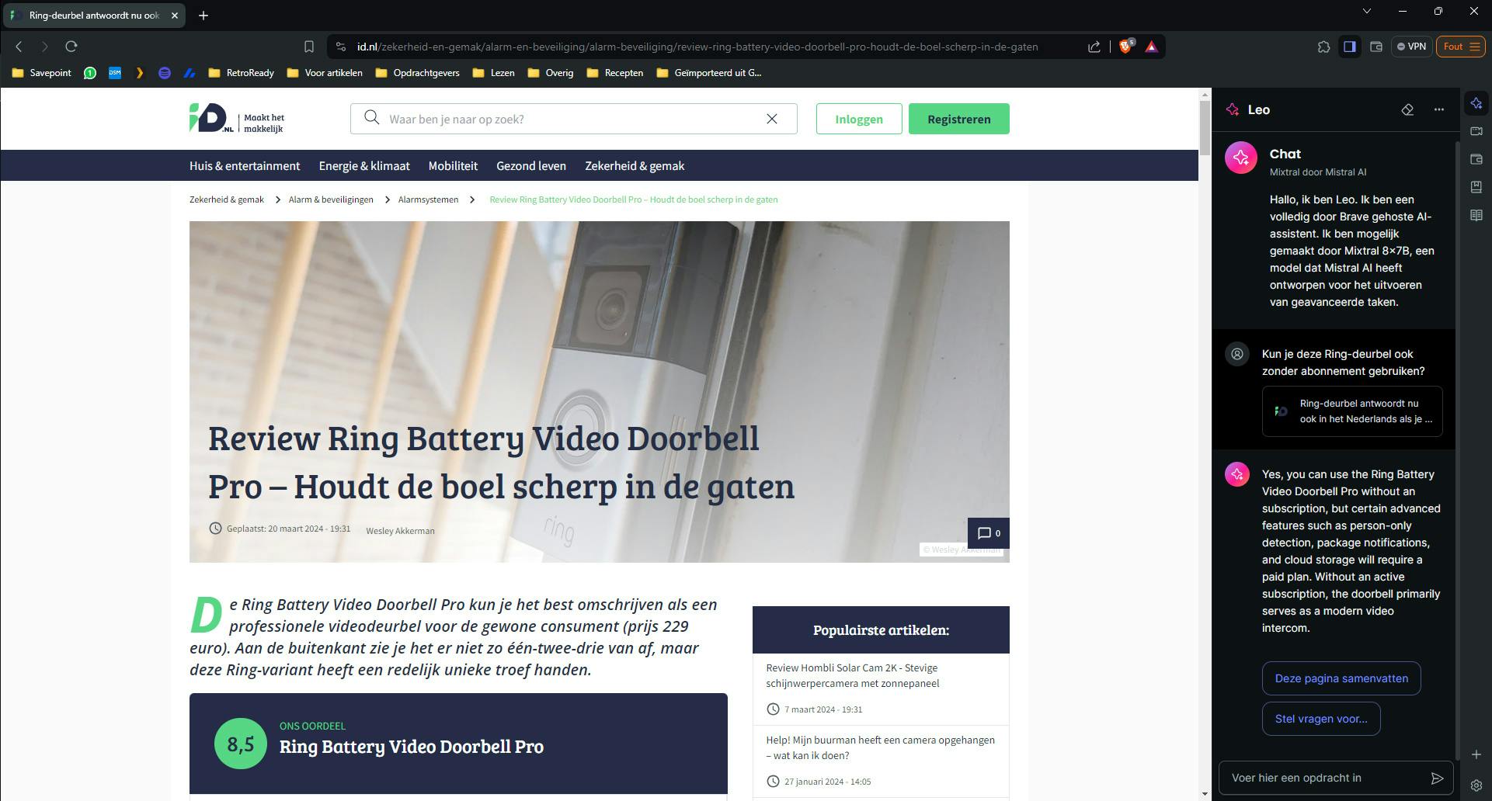
Task: Click the page vertical scrollbar
Action: pos(1205,128)
